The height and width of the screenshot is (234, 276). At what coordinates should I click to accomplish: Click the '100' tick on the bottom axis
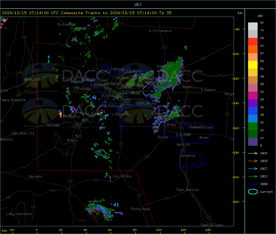[x=159, y=230]
